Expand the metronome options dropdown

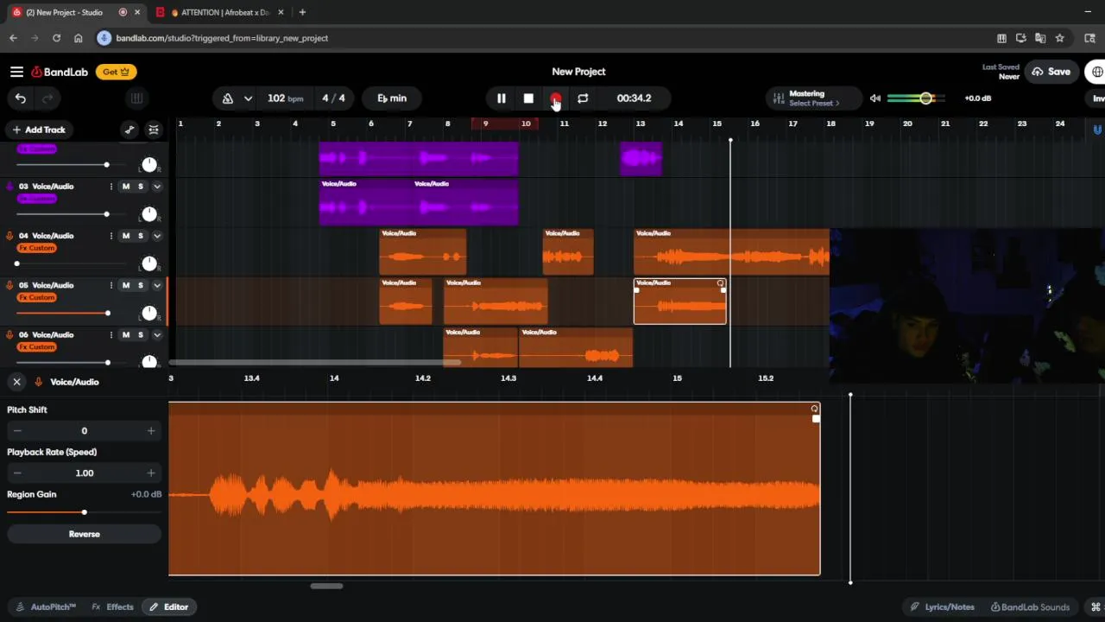pos(248,98)
